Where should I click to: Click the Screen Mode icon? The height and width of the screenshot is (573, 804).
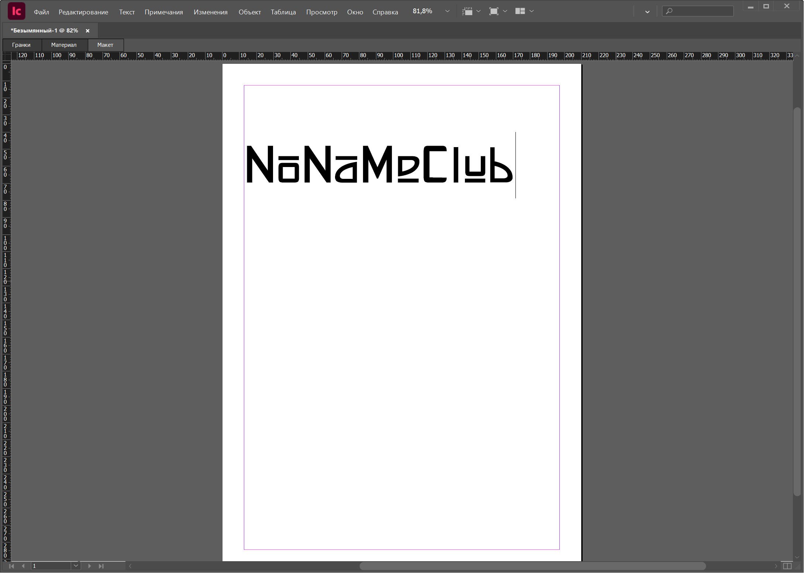(493, 11)
